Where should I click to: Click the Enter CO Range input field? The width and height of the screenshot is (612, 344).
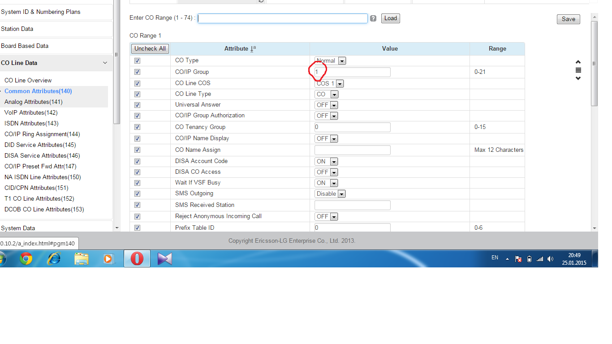pyautogui.click(x=283, y=18)
